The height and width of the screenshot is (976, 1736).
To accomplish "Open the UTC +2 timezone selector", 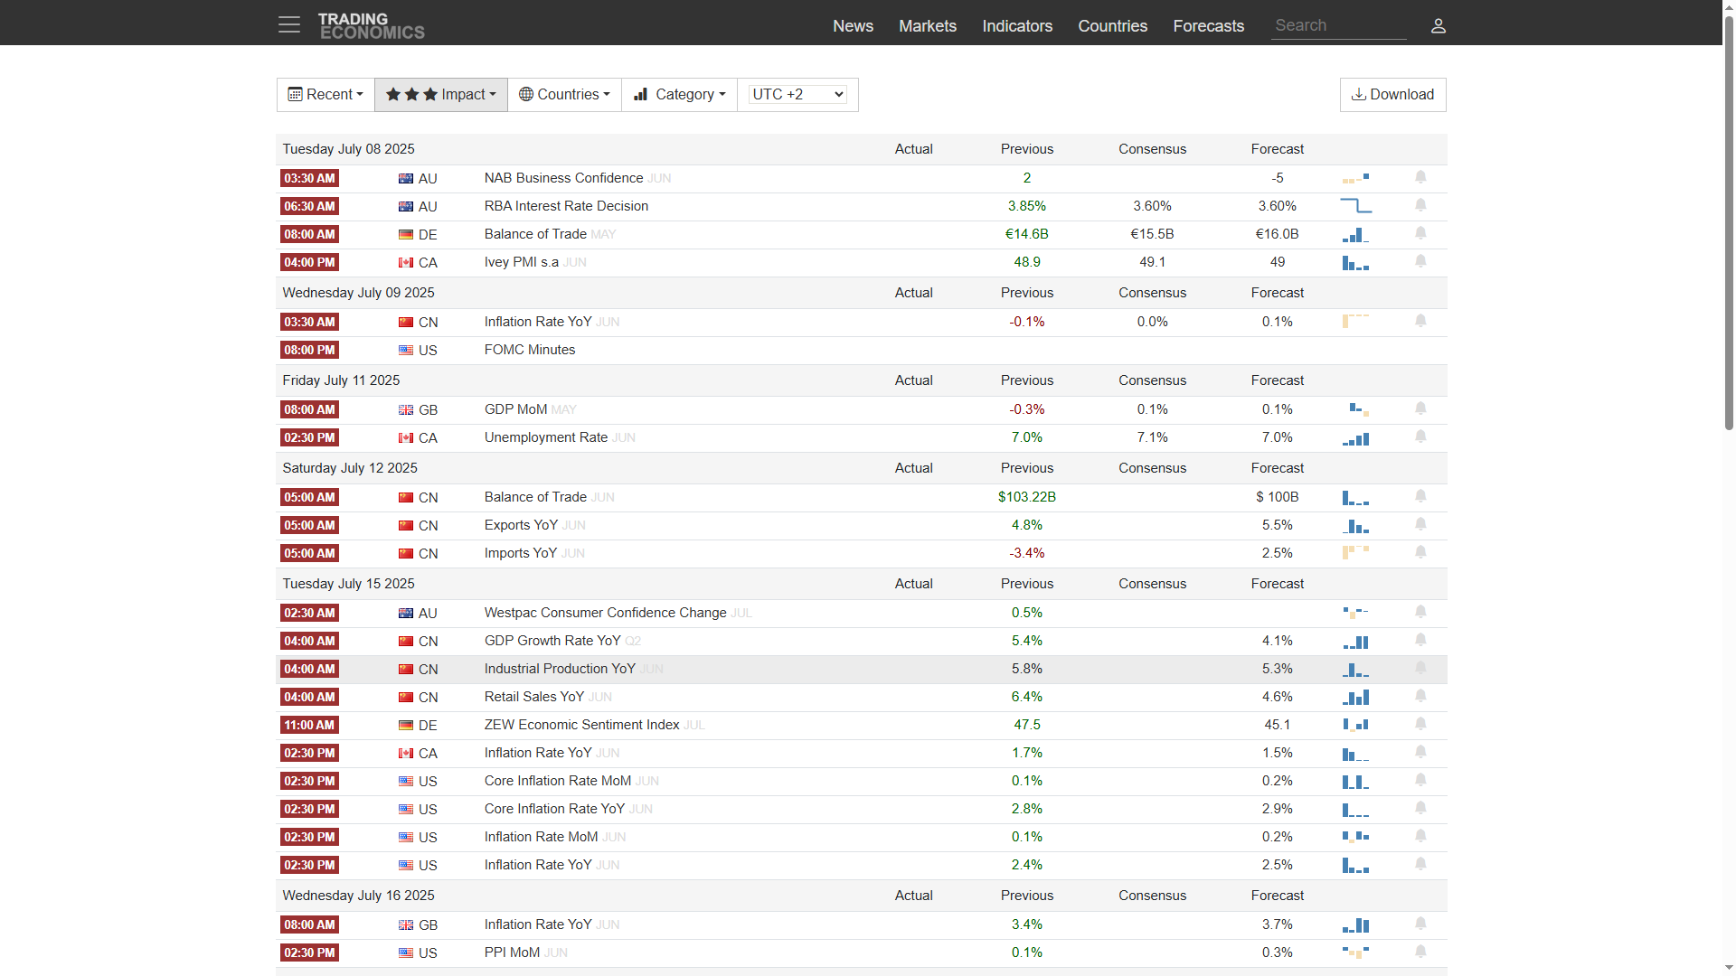I will click(x=797, y=95).
